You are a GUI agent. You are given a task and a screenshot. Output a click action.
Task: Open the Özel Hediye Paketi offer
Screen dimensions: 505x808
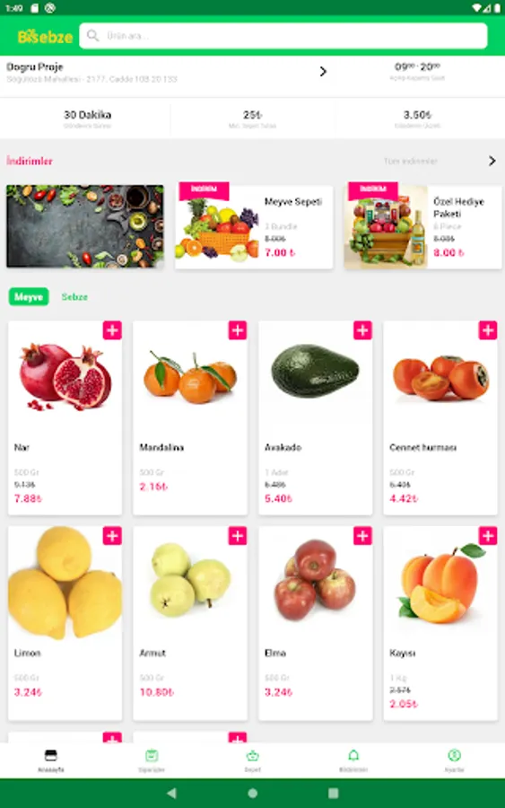(422, 227)
